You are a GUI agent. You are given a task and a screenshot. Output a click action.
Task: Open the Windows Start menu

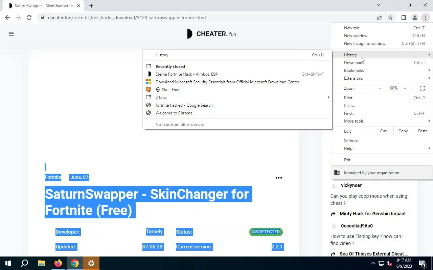[8, 263]
